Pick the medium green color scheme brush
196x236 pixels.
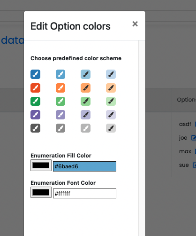(x=60, y=102)
